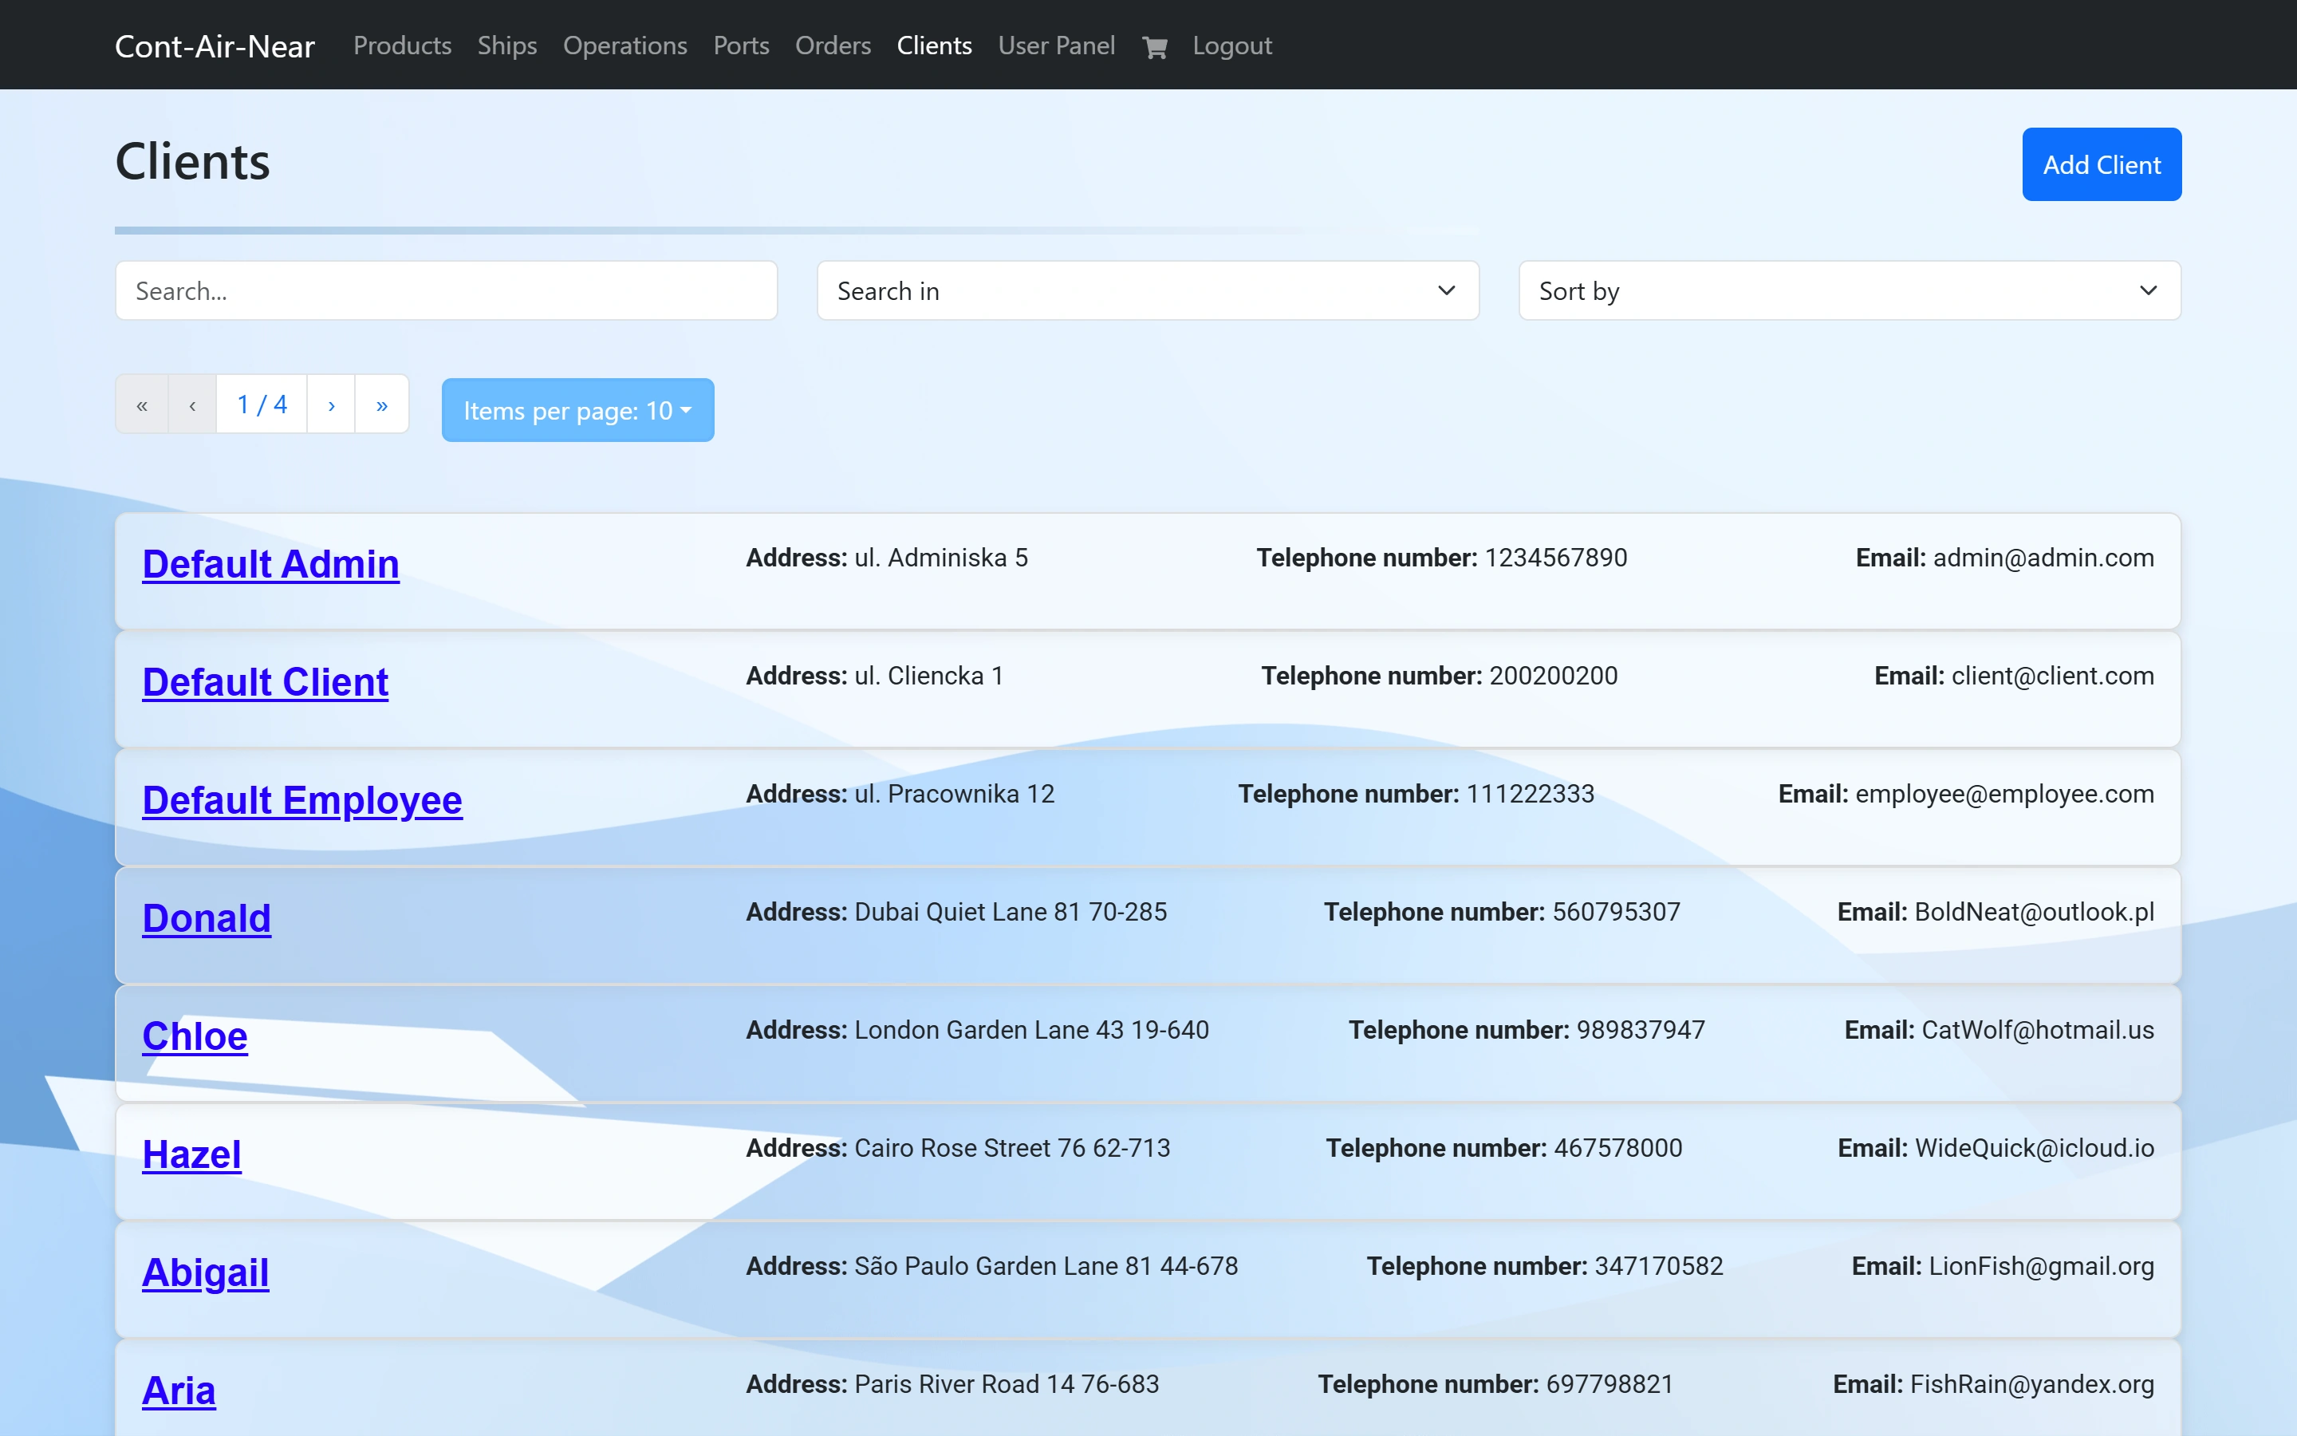The width and height of the screenshot is (2297, 1436).
Task: Jump to last page arrow
Action: [x=381, y=404]
